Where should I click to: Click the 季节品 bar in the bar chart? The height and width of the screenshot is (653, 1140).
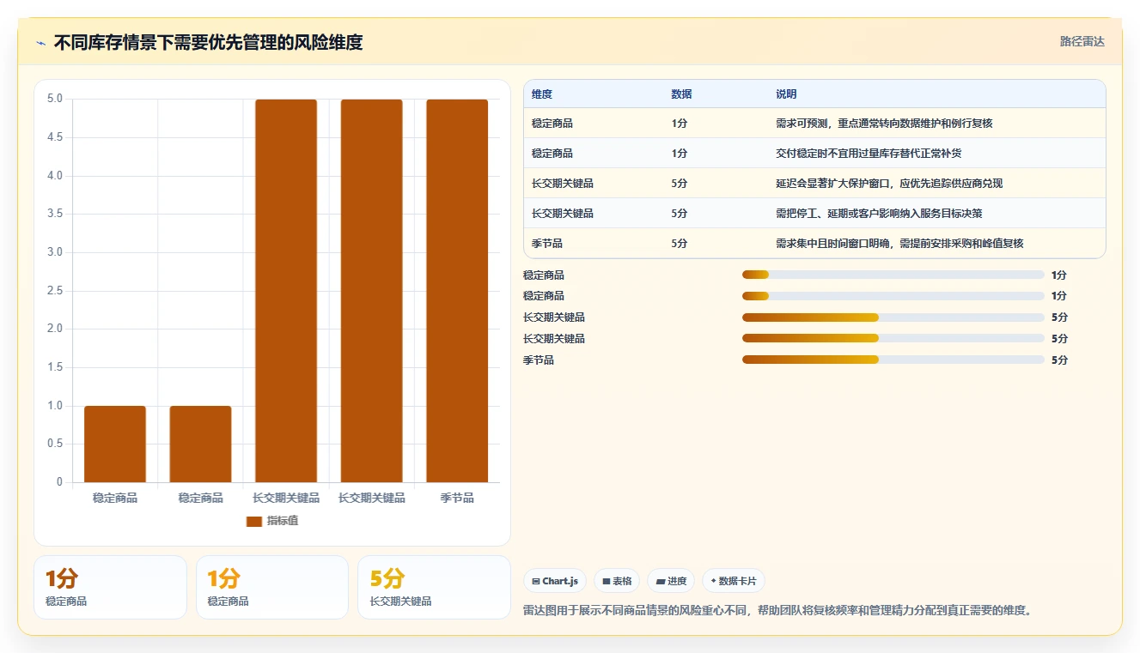[457, 291]
